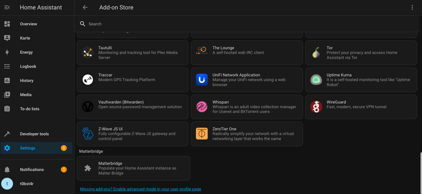Image resolution: width=422 pixels, height=194 pixels.
Task: Click the Add-on Store page title
Action: click(116, 8)
